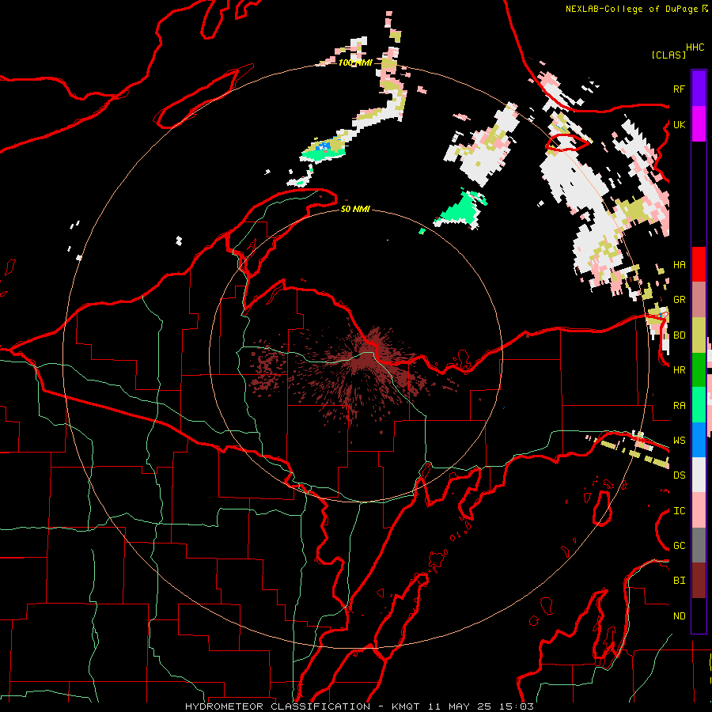
Task: Click the BD olive yellow legend swatch
Action: tap(699, 335)
